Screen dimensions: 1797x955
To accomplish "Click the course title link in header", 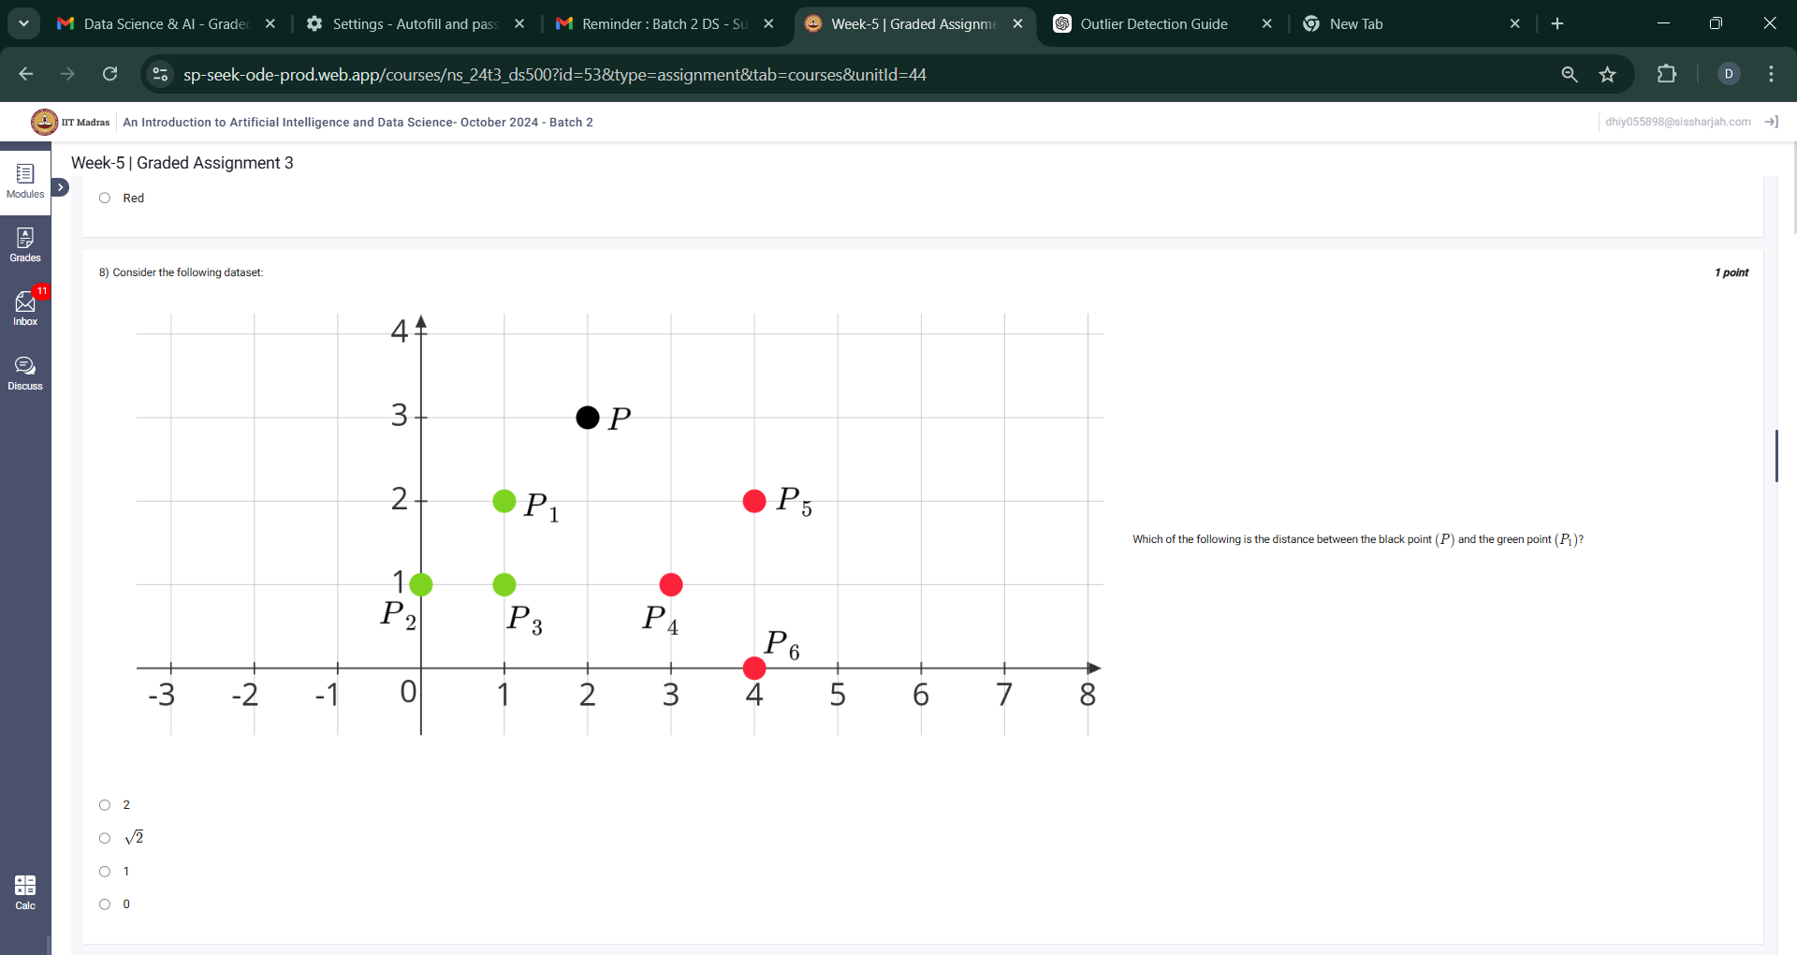I will [358, 123].
